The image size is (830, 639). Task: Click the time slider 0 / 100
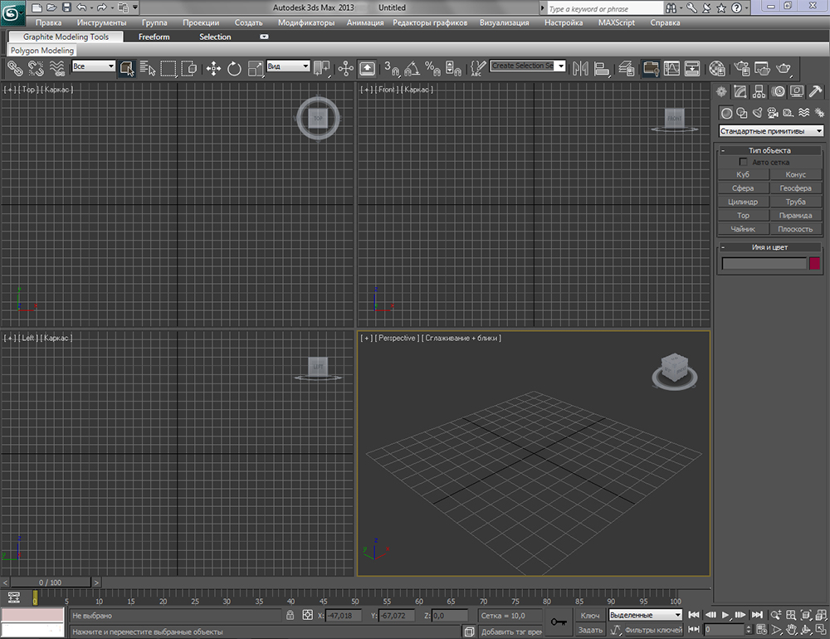tap(51, 583)
